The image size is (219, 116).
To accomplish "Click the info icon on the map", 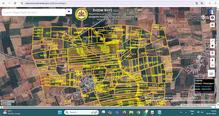I will [x=212, y=18].
